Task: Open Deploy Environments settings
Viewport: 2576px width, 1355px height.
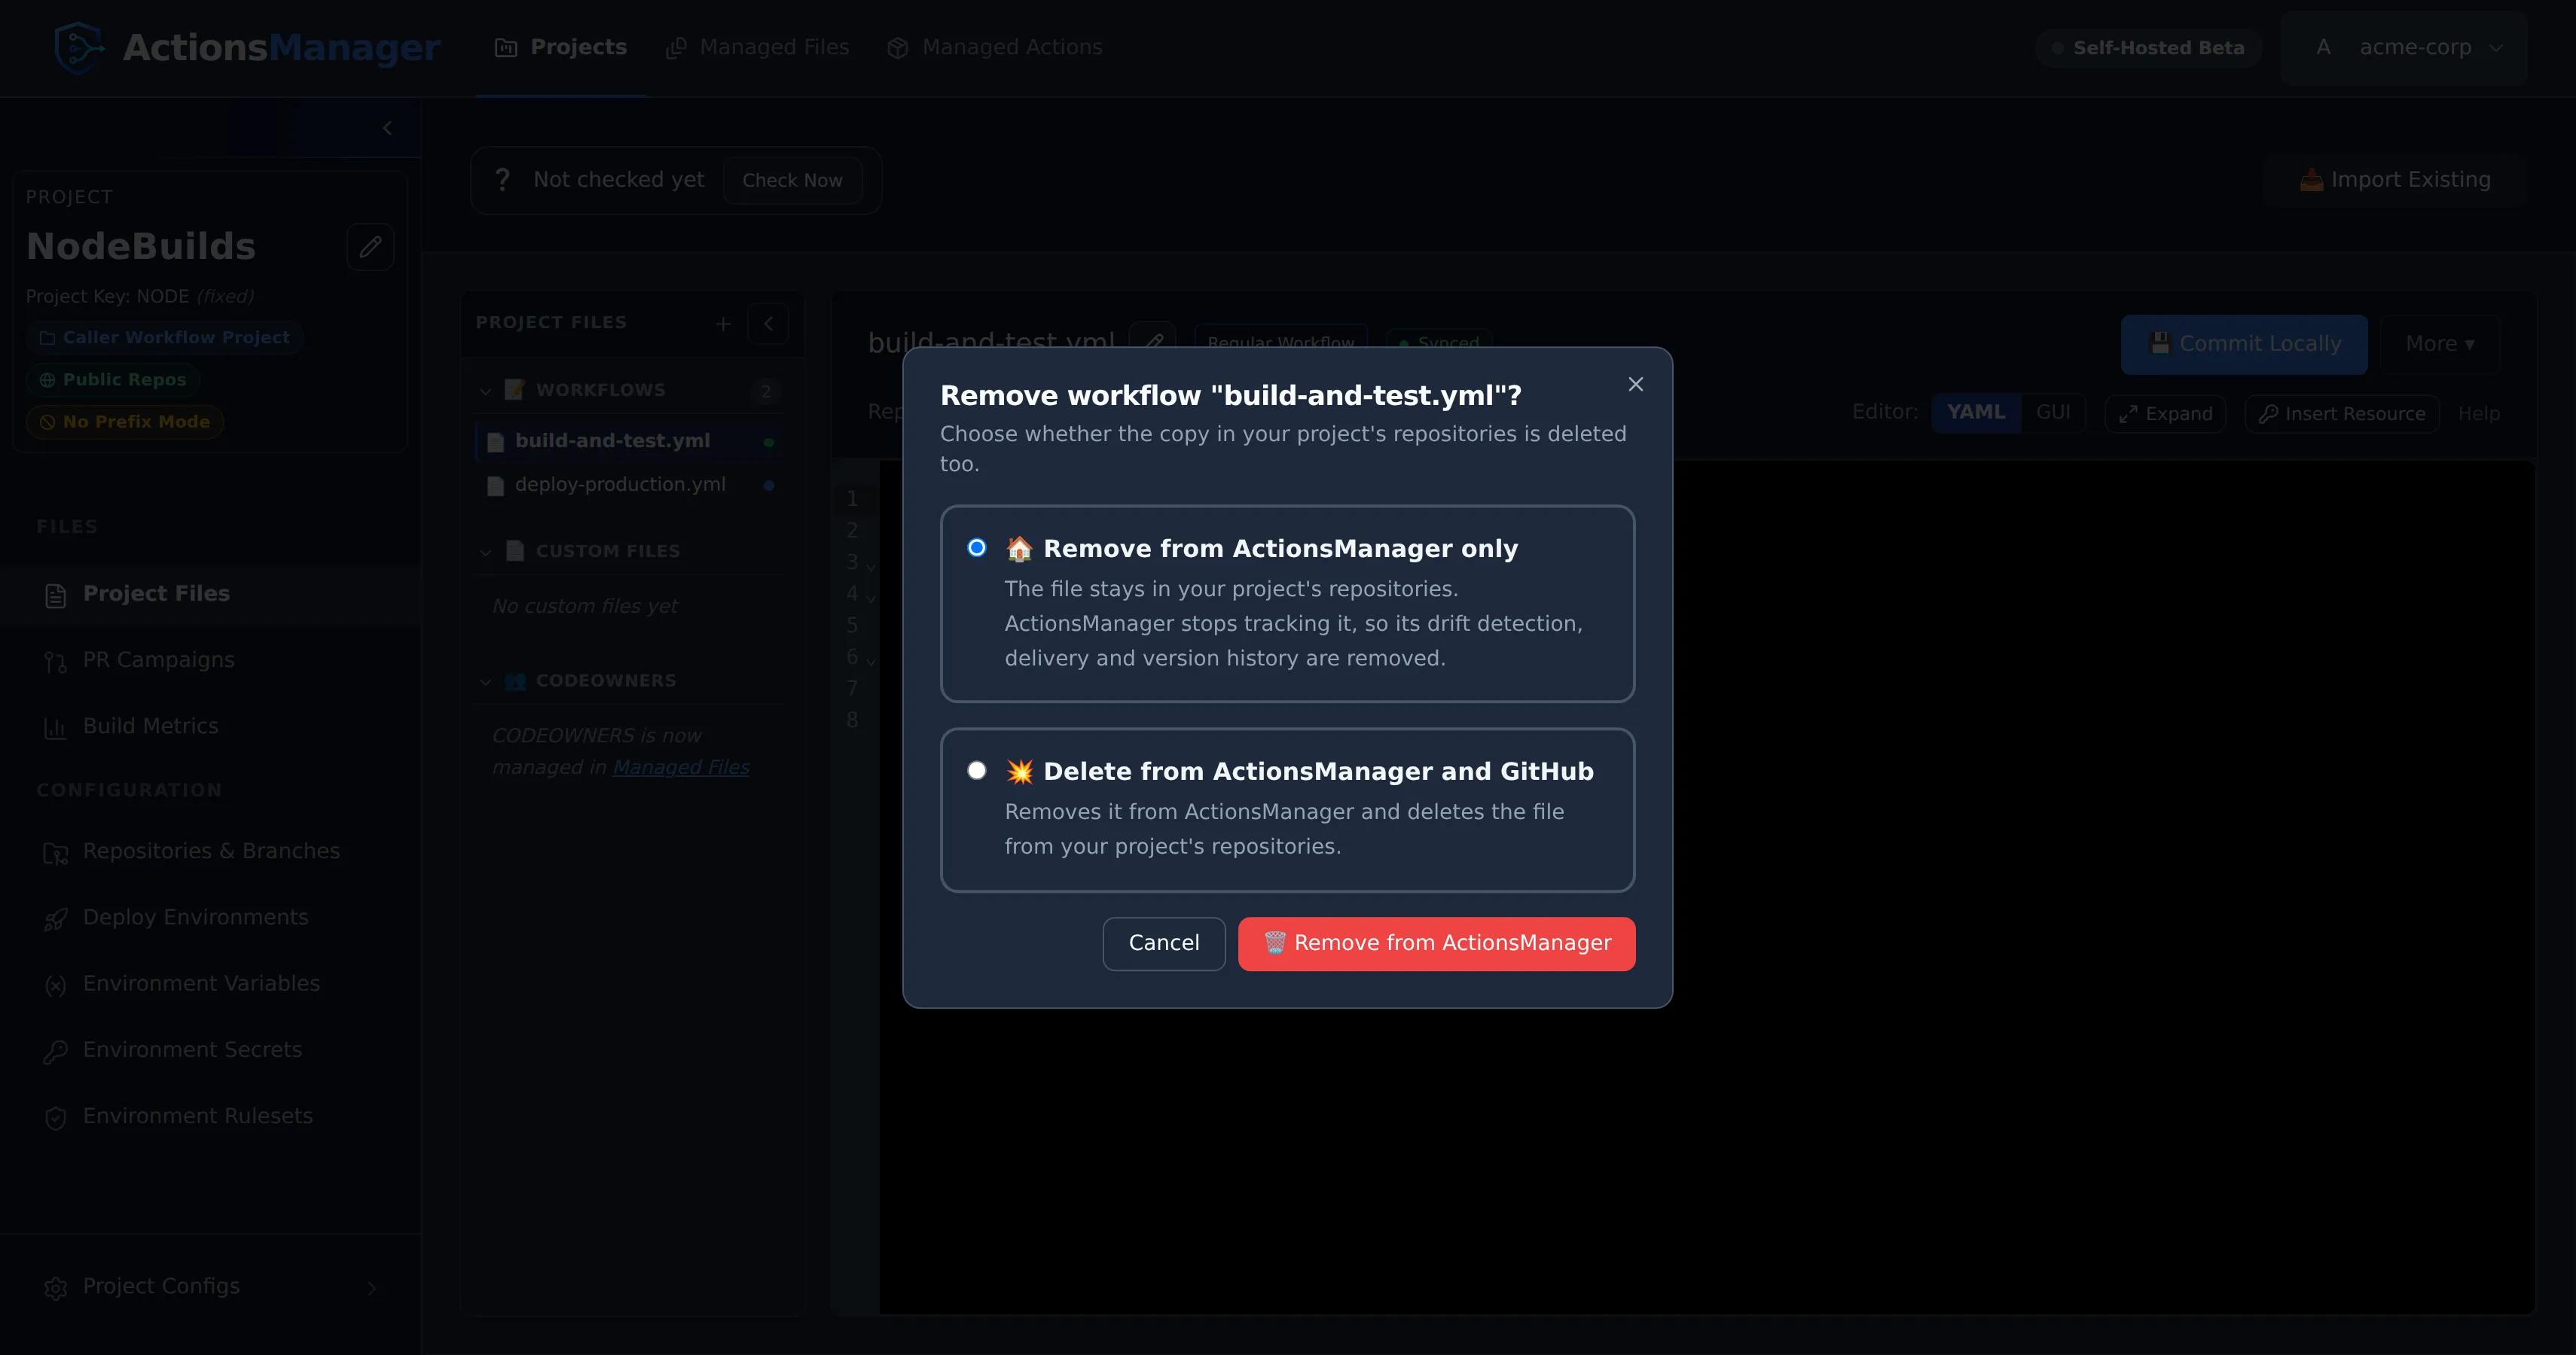Action: (210, 918)
